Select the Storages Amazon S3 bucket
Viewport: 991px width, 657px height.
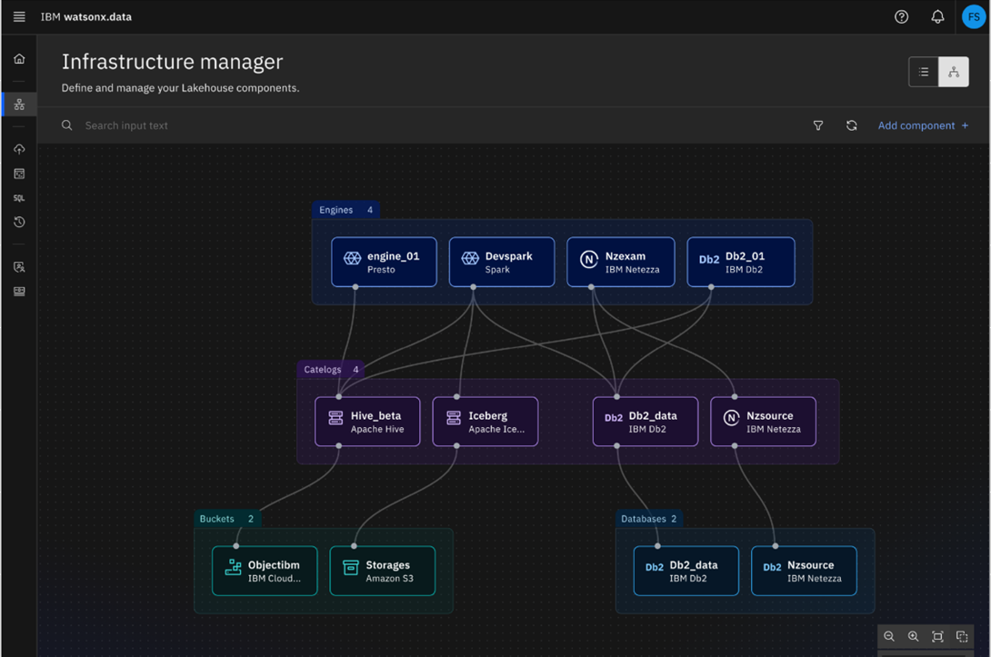[x=383, y=571]
